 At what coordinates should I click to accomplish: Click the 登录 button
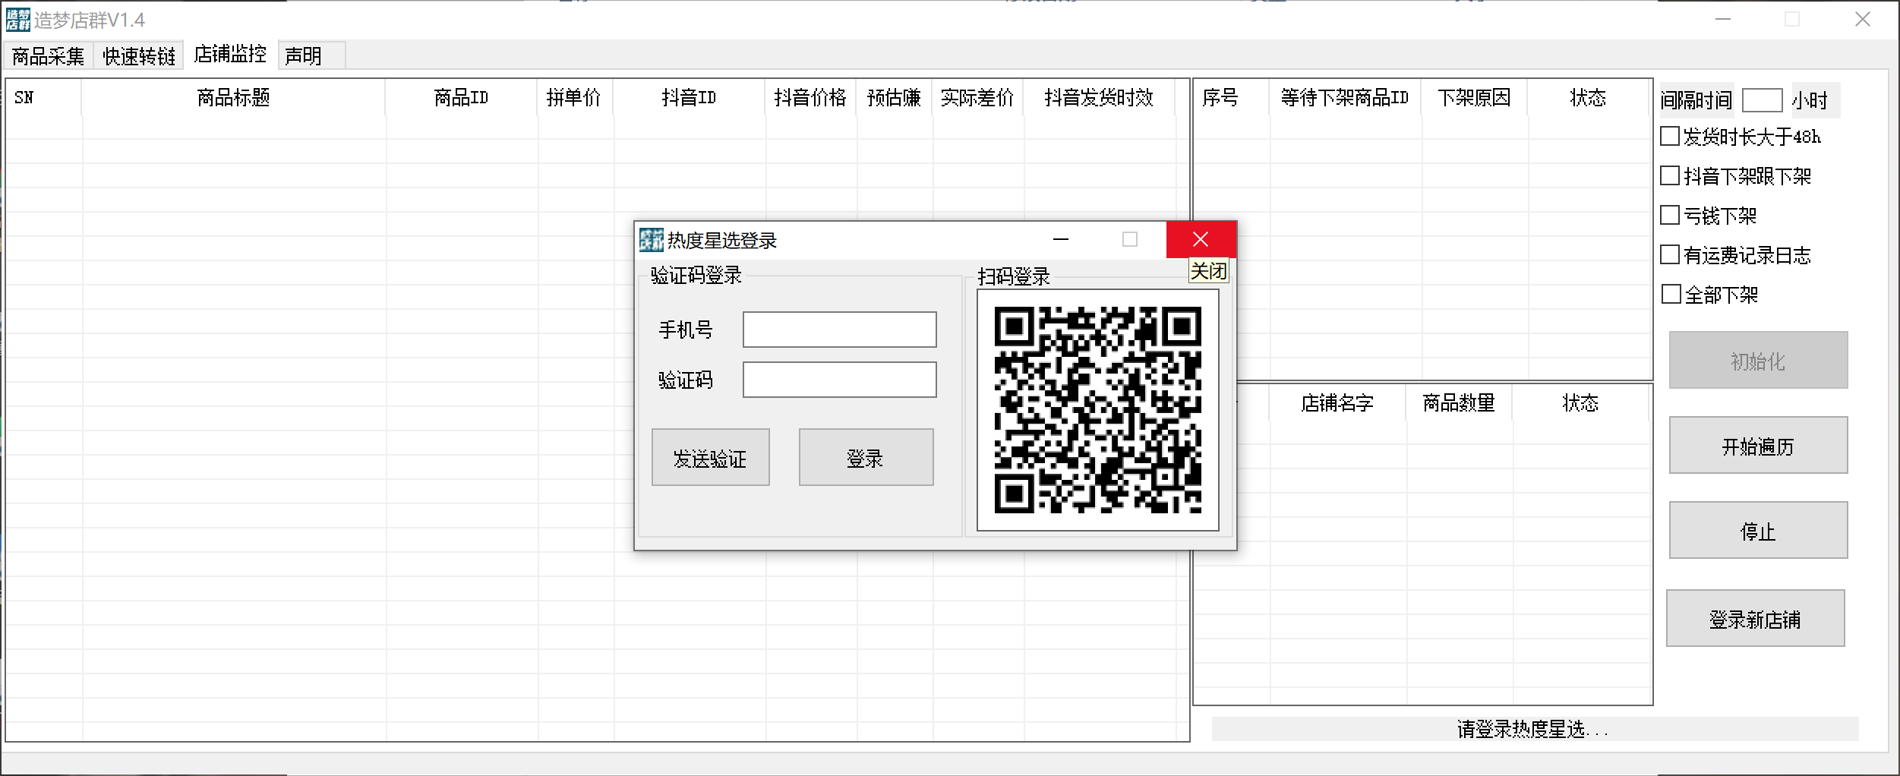(x=865, y=457)
